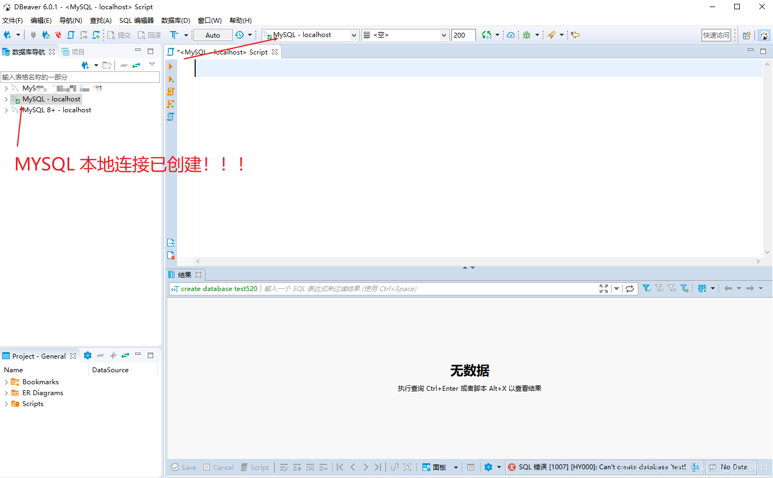773x478 pixels.
Task: Click the 面板 panels button in results bar
Action: coord(434,467)
